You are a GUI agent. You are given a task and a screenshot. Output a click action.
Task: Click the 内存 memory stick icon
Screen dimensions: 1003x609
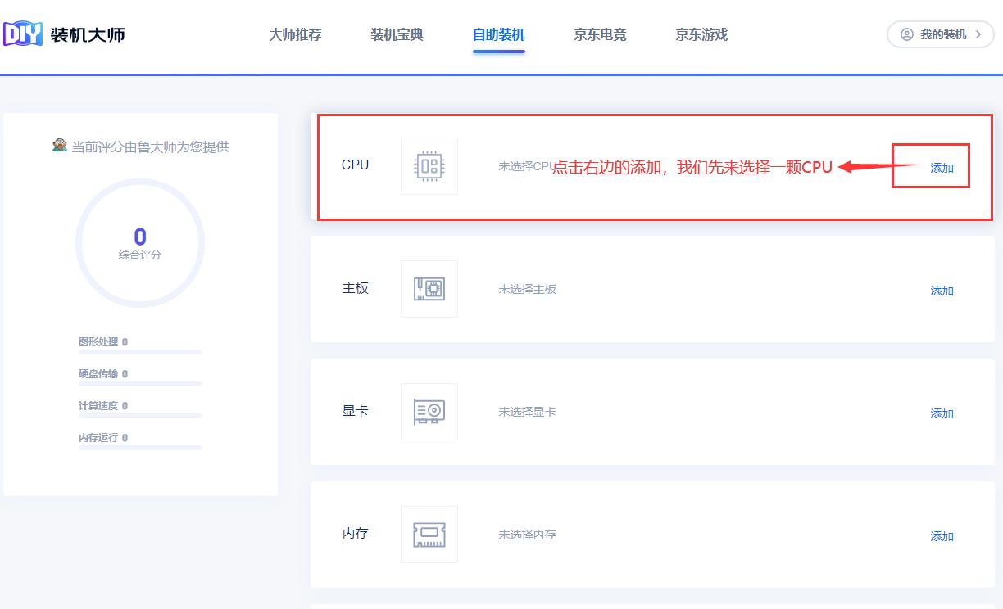[x=429, y=534]
